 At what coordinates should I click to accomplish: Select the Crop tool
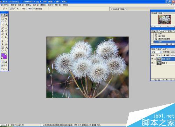(x=2, y=25)
